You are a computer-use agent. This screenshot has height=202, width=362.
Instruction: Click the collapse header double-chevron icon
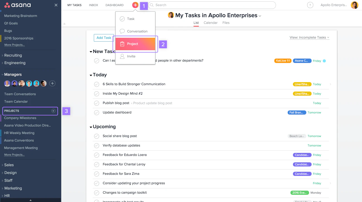coord(64,24)
